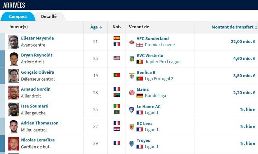Open Eliezer Mayenda player profile
This screenshot has width=258, height=154.
(37, 38)
